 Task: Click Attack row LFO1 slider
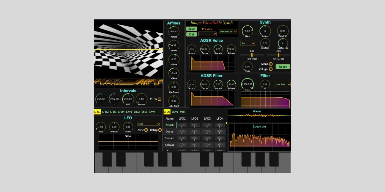coord(182,125)
